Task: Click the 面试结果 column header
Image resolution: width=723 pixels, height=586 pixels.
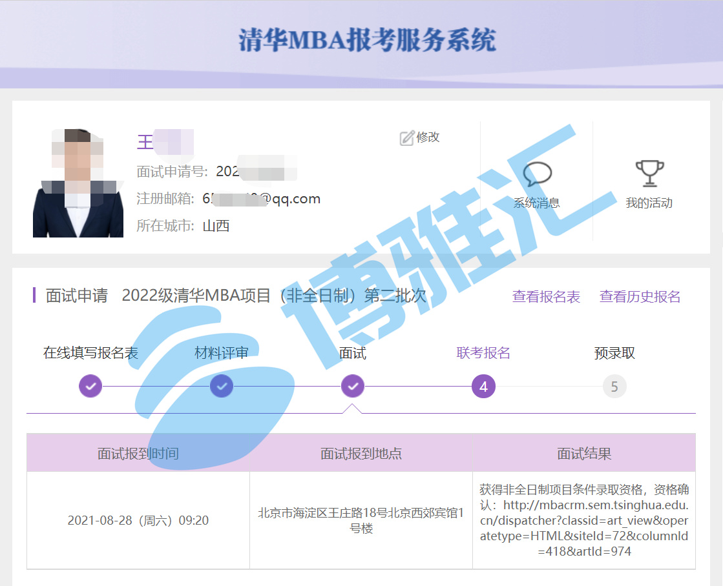Action: click(584, 453)
